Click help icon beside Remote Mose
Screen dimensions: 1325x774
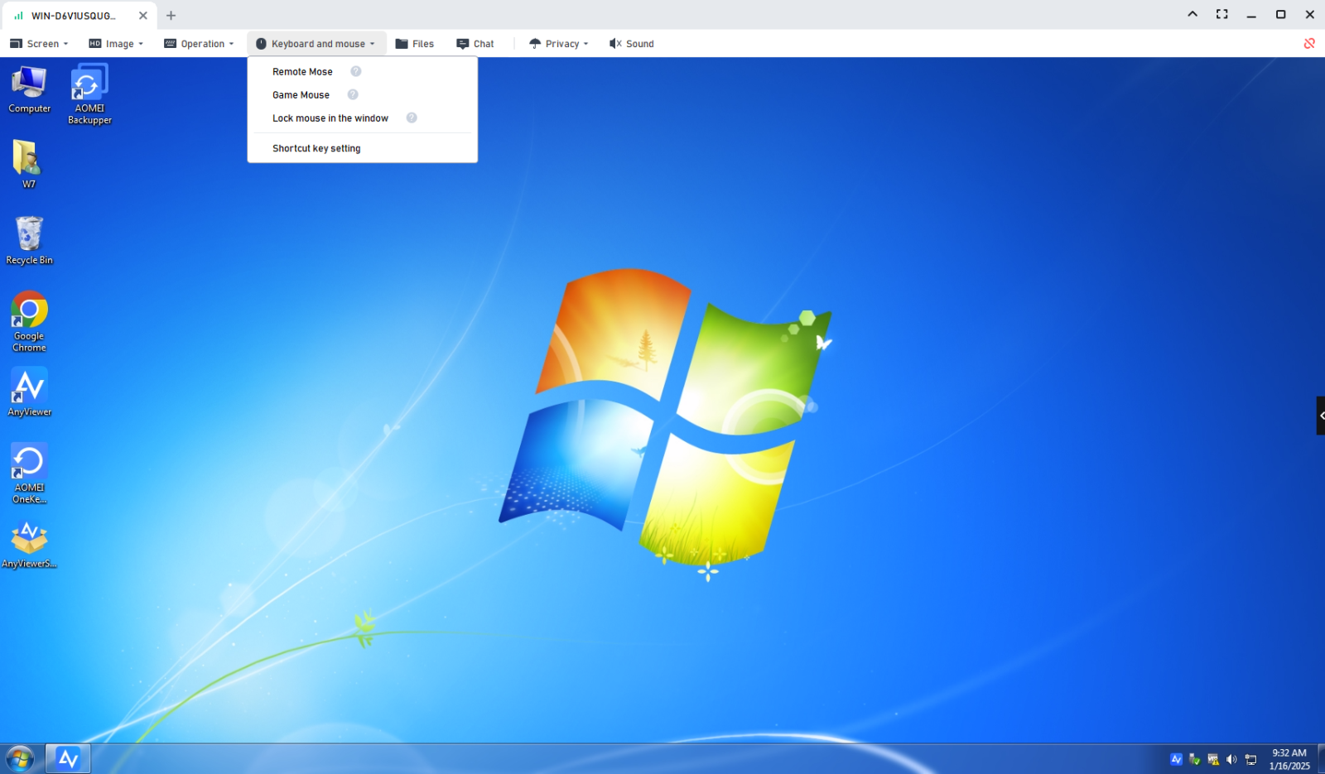point(356,71)
